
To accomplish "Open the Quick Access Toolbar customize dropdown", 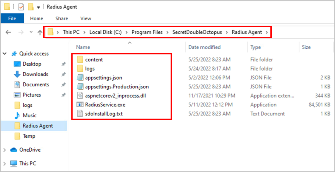I will click(38, 7).
